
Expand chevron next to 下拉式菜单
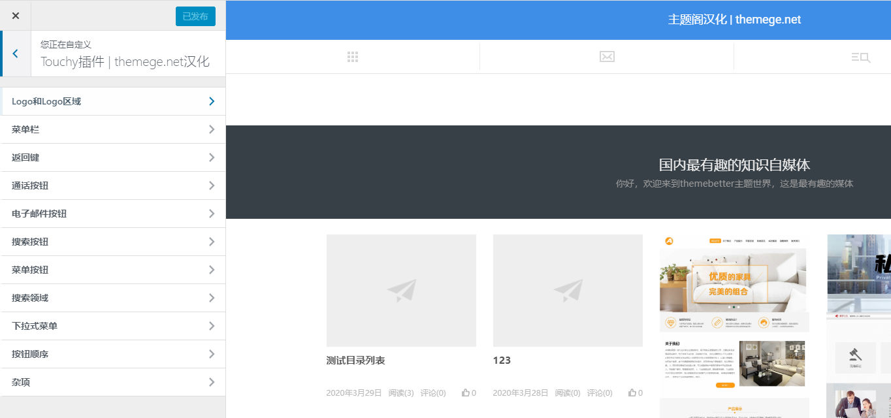tap(212, 326)
